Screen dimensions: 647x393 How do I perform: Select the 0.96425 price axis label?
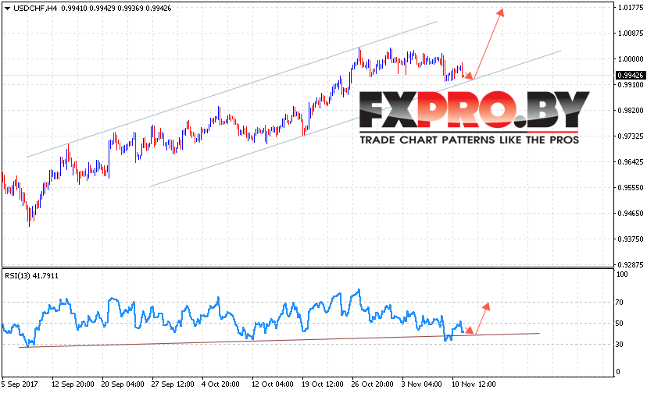[x=631, y=162]
